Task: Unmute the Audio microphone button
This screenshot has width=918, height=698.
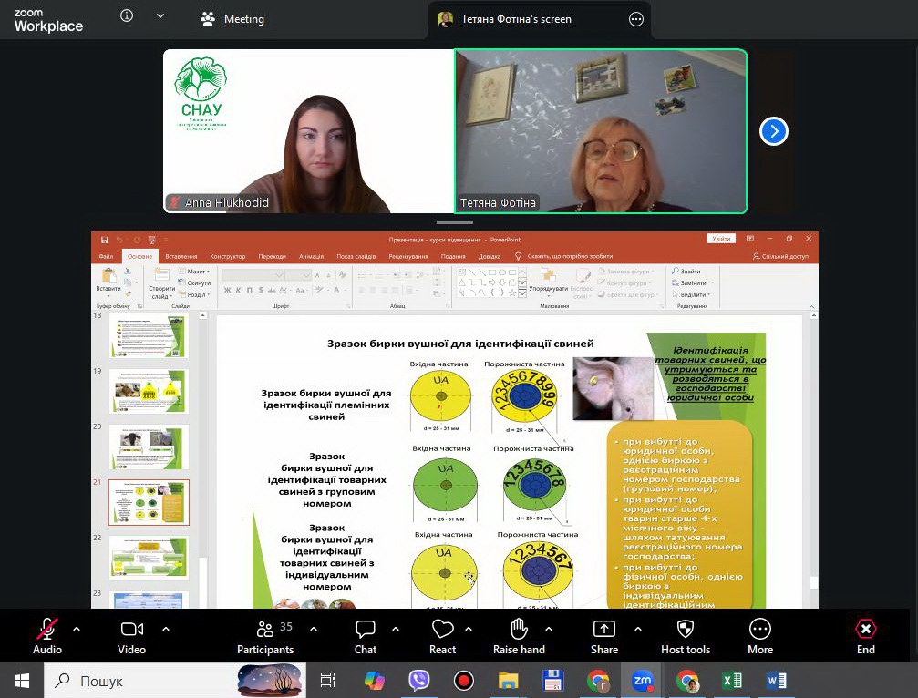Action: coord(47,630)
